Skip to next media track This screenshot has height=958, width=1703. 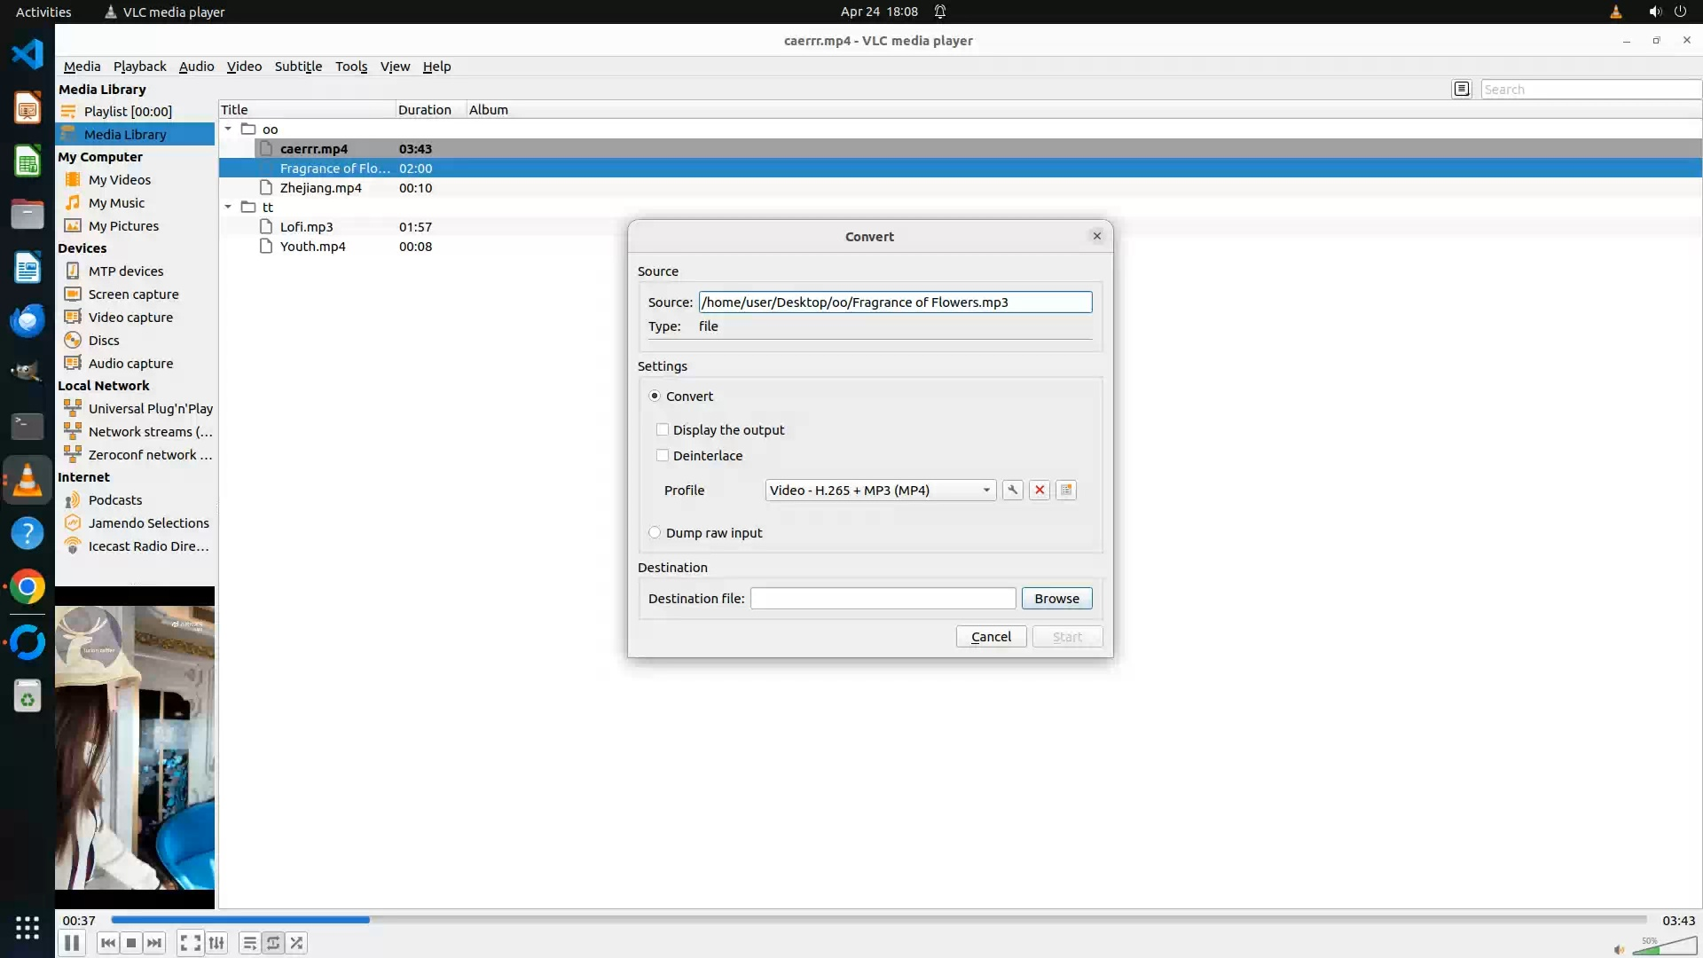154,943
